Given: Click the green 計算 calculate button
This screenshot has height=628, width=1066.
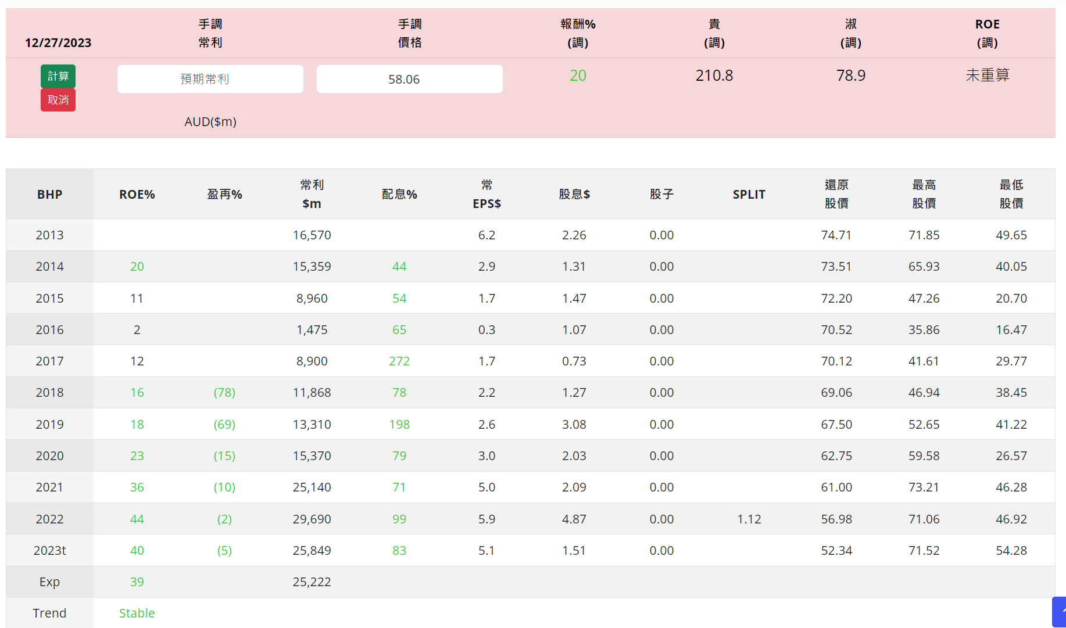Looking at the screenshot, I should pyautogui.click(x=58, y=76).
